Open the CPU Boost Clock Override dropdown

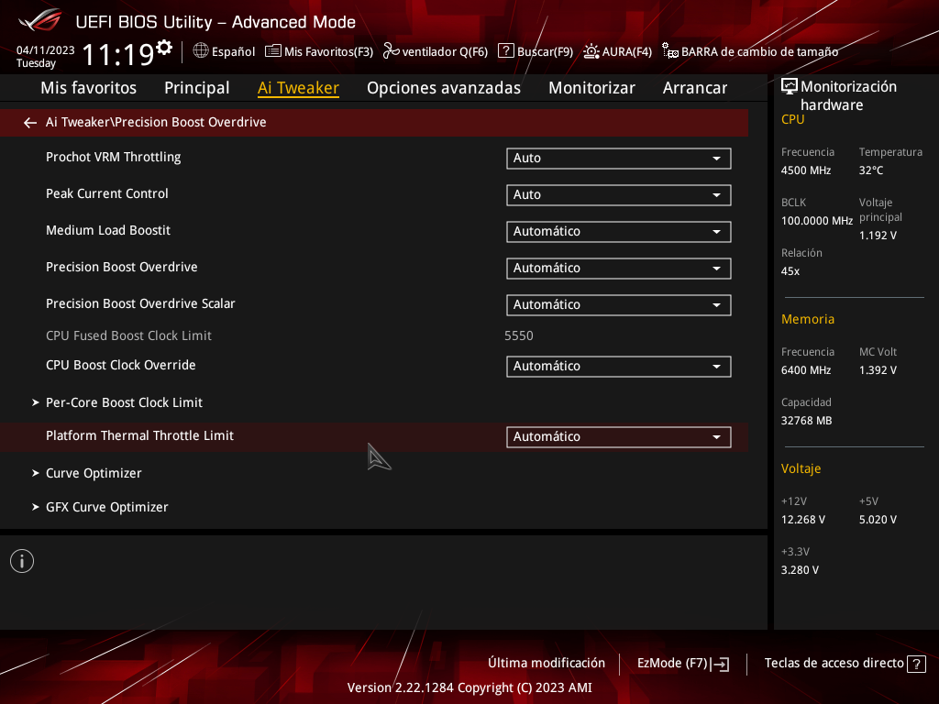point(619,367)
